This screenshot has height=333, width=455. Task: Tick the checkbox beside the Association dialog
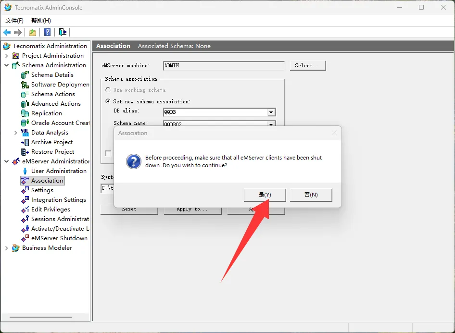coord(108,153)
